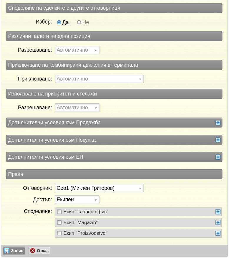Open Разрешаване dropdown under Различни палети
The width and height of the screenshot is (229, 258).
tap(77, 50)
